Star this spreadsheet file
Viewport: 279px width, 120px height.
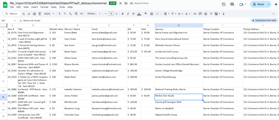[x=120, y=3]
